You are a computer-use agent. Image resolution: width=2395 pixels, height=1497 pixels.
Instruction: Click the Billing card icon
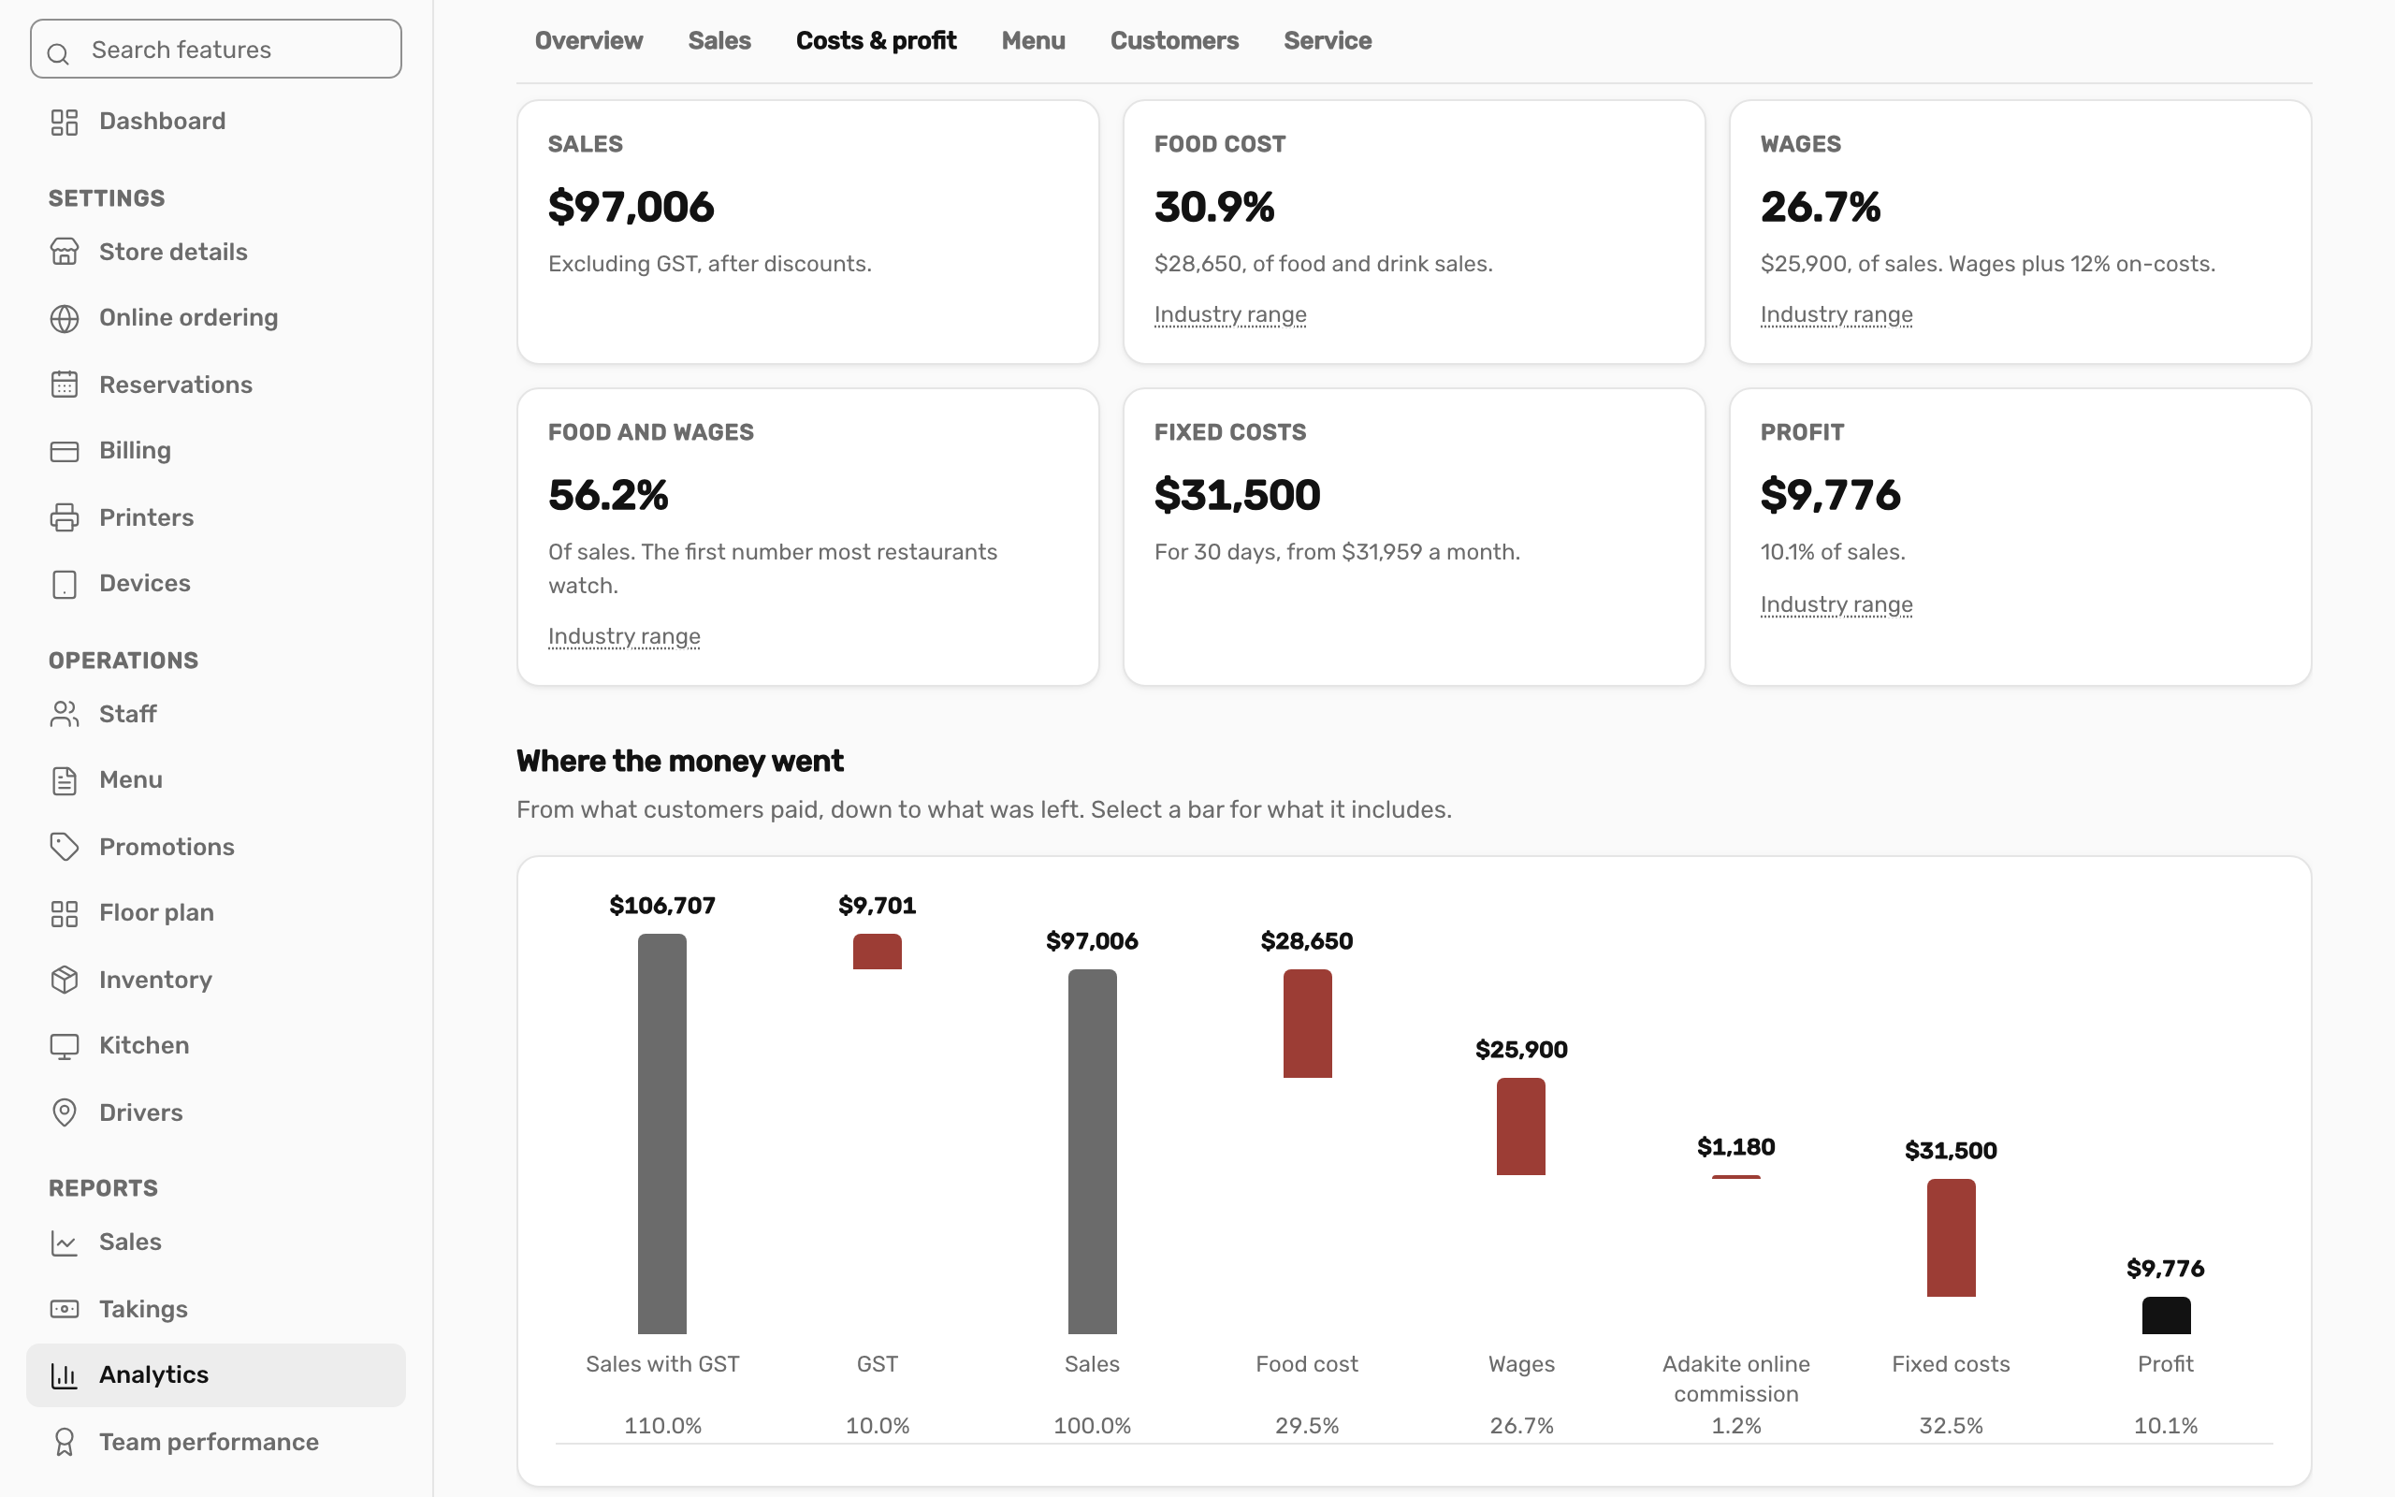(x=65, y=450)
